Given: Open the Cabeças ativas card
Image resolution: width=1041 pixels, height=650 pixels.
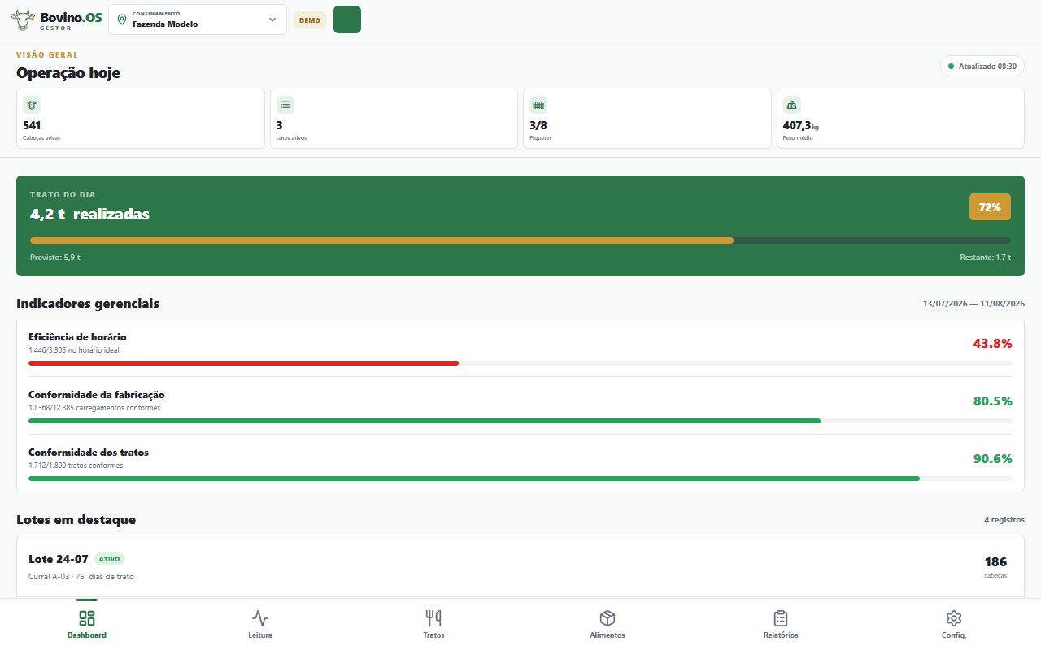Looking at the screenshot, I should tap(141, 119).
